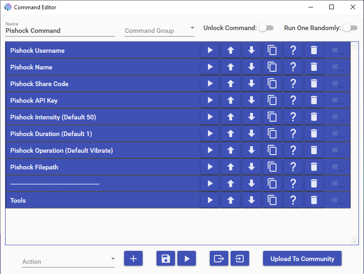Show help for Pishock Username
364x274 pixels.
click(293, 50)
